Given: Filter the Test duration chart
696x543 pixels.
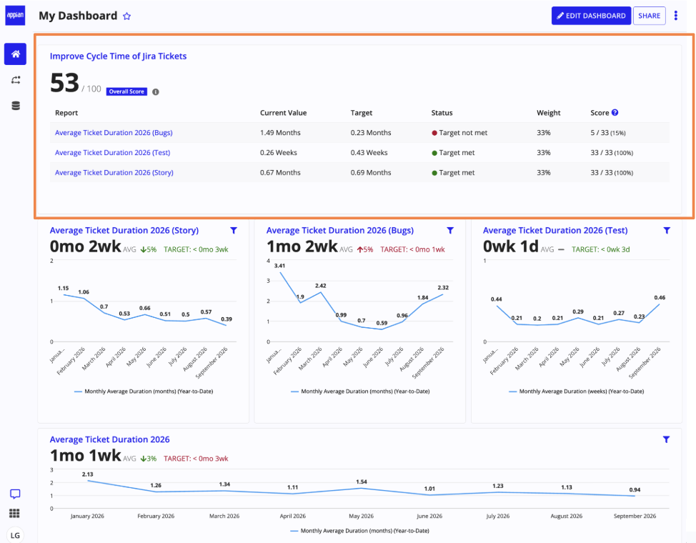Looking at the screenshot, I should [x=667, y=231].
